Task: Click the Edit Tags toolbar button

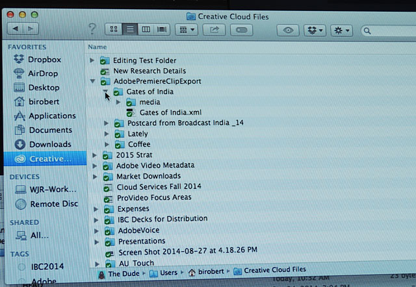Action: click(241, 30)
